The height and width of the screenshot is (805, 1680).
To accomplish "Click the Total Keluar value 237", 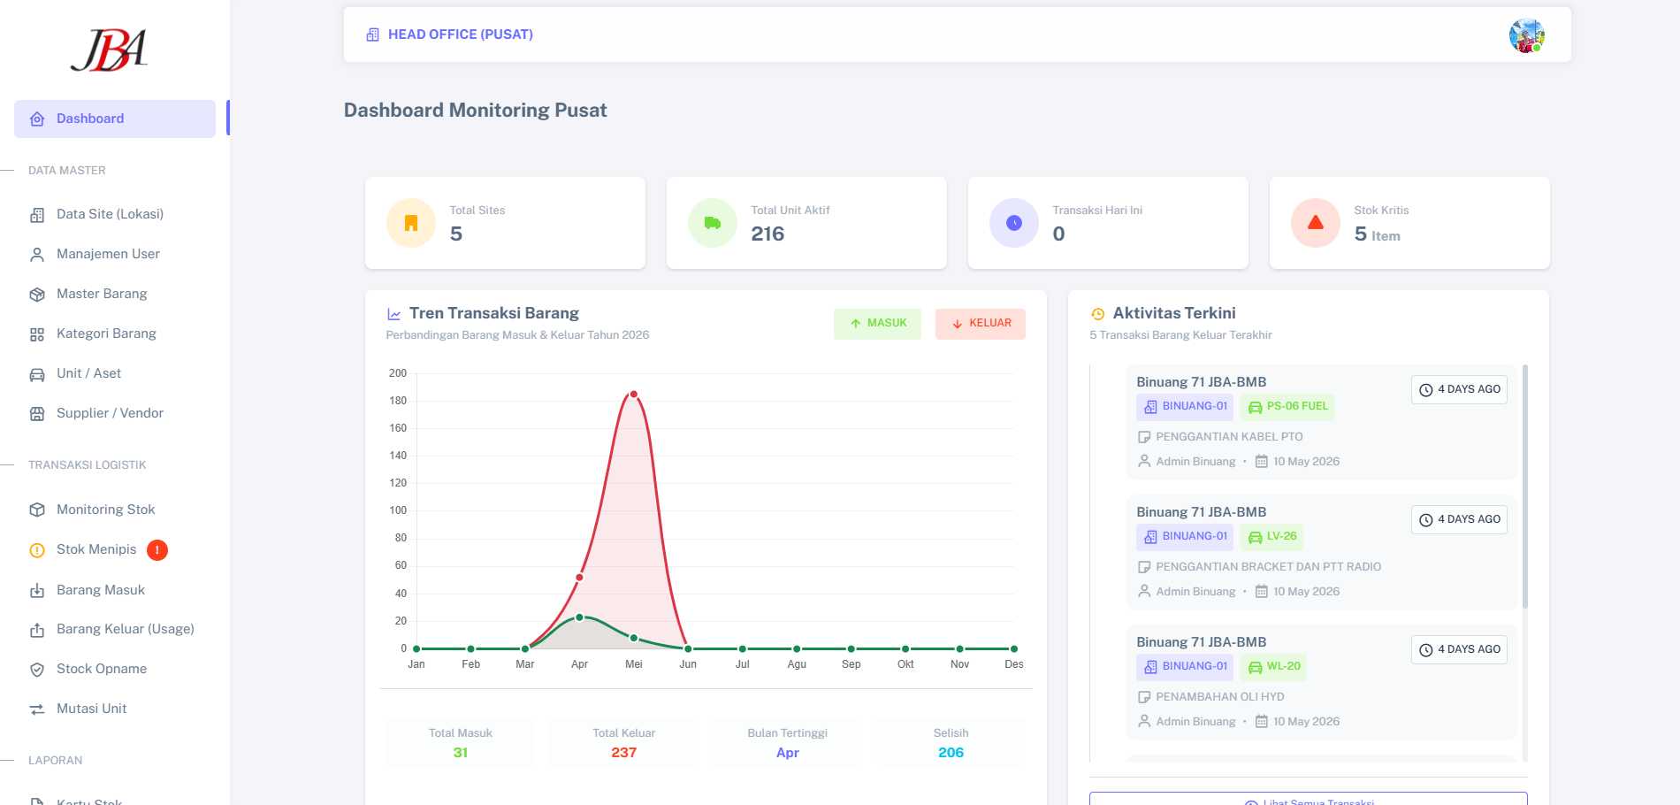I will (x=624, y=753).
